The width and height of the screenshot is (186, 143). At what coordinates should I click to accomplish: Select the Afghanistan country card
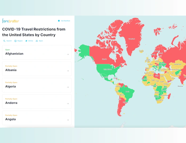pyautogui.click(x=37, y=52)
